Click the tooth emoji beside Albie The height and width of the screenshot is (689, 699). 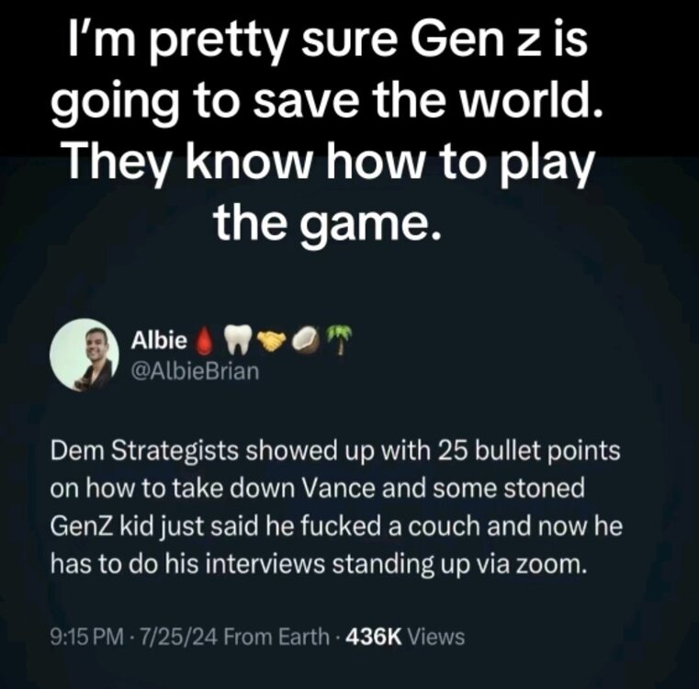[238, 340]
